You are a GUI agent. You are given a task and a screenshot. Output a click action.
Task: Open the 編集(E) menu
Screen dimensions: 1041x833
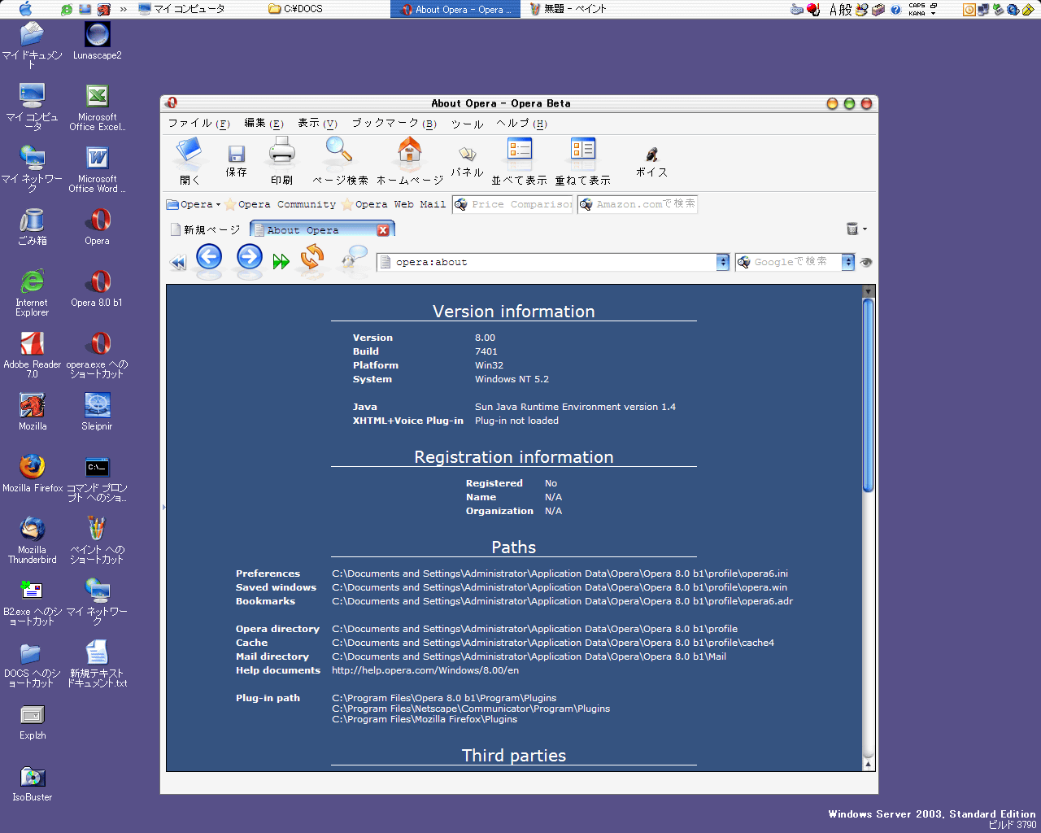coord(264,124)
